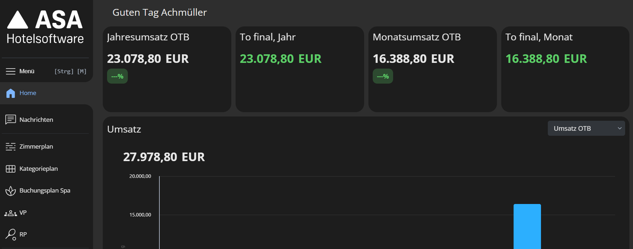Go to Nachrichten in the sidebar
Viewport: 633px width, 249px height.
(x=36, y=120)
